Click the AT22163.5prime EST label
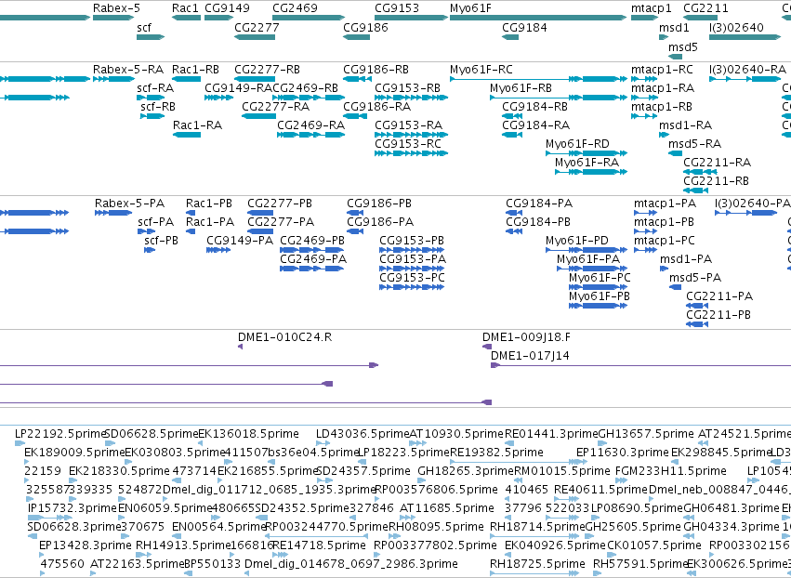Viewport: 791px width, 578px height. point(137,564)
